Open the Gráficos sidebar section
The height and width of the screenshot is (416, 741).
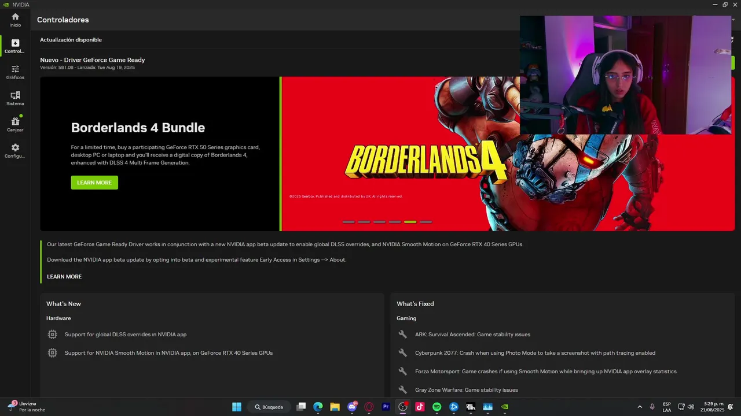click(x=15, y=72)
